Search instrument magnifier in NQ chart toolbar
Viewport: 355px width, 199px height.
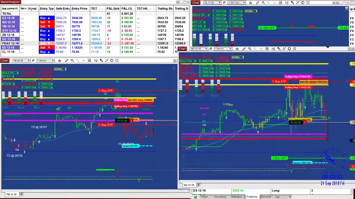pos(211,49)
